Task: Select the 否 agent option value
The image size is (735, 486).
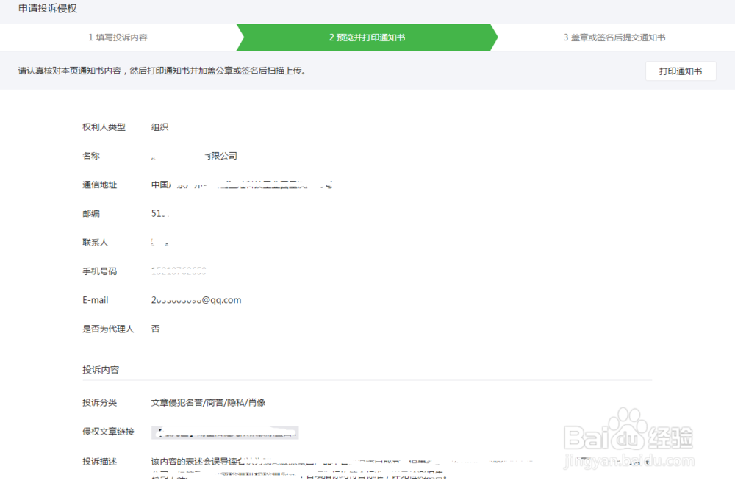Action: pos(155,329)
